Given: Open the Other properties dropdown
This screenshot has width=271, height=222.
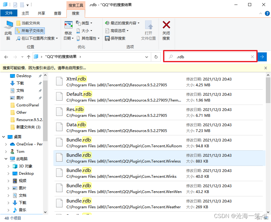Looking at the screenshot, I should pos(88,38).
